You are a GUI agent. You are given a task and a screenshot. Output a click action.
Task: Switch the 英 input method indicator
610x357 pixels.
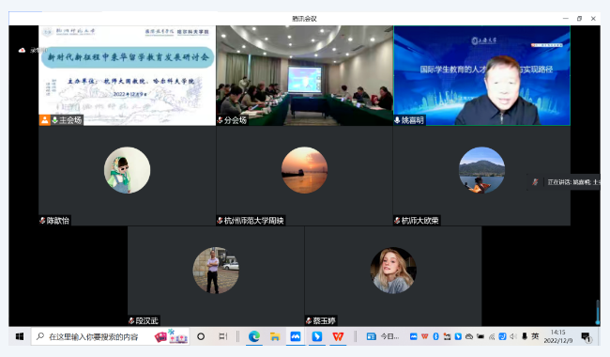(x=535, y=336)
